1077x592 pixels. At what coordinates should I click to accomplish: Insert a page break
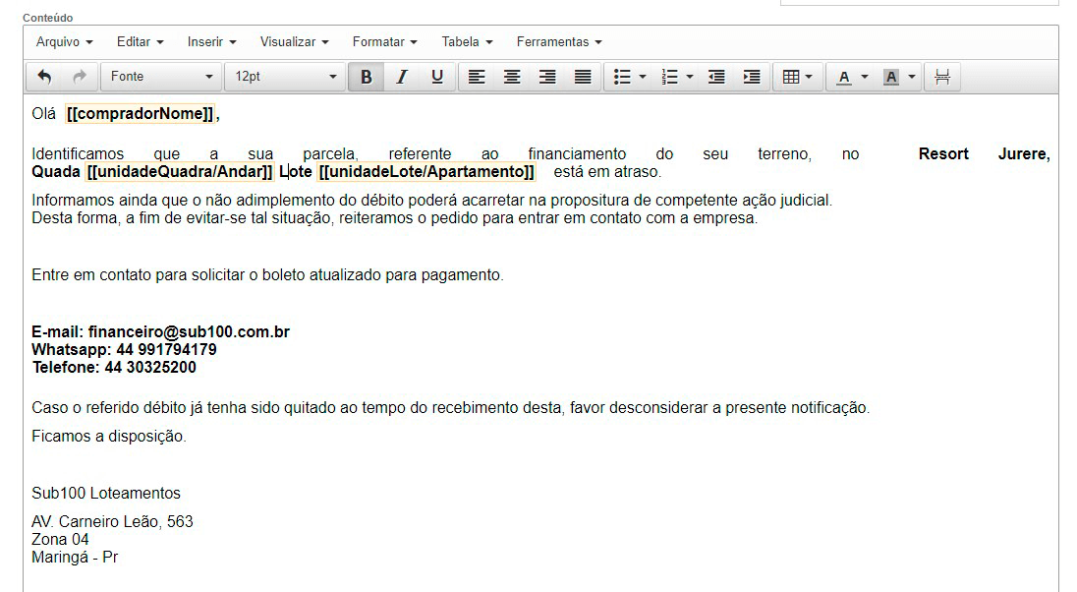(x=941, y=76)
